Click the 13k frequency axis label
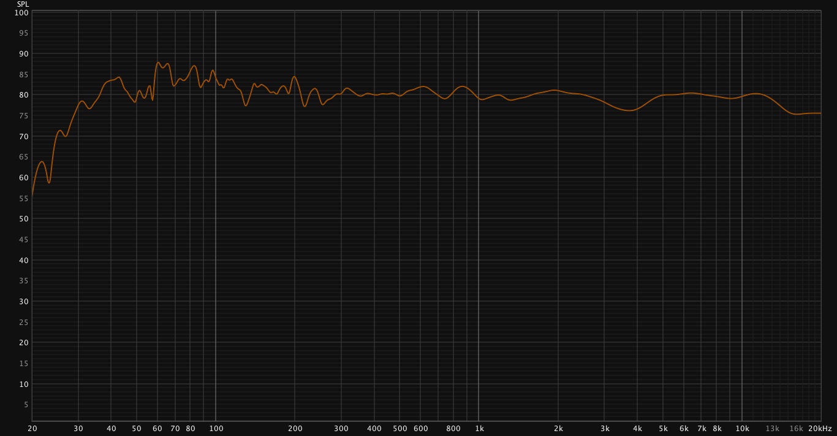837x436 pixels. [x=772, y=429]
